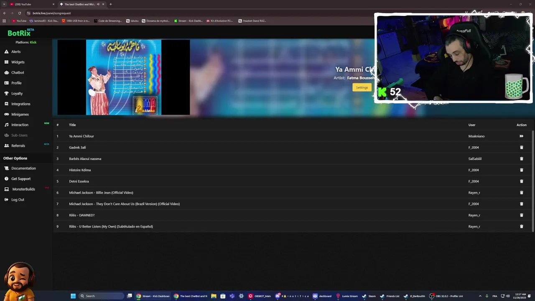Delete Rilès - DAMNED? from queue
Image resolution: width=535 pixels, height=301 pixels.
[x=521, y=215]
